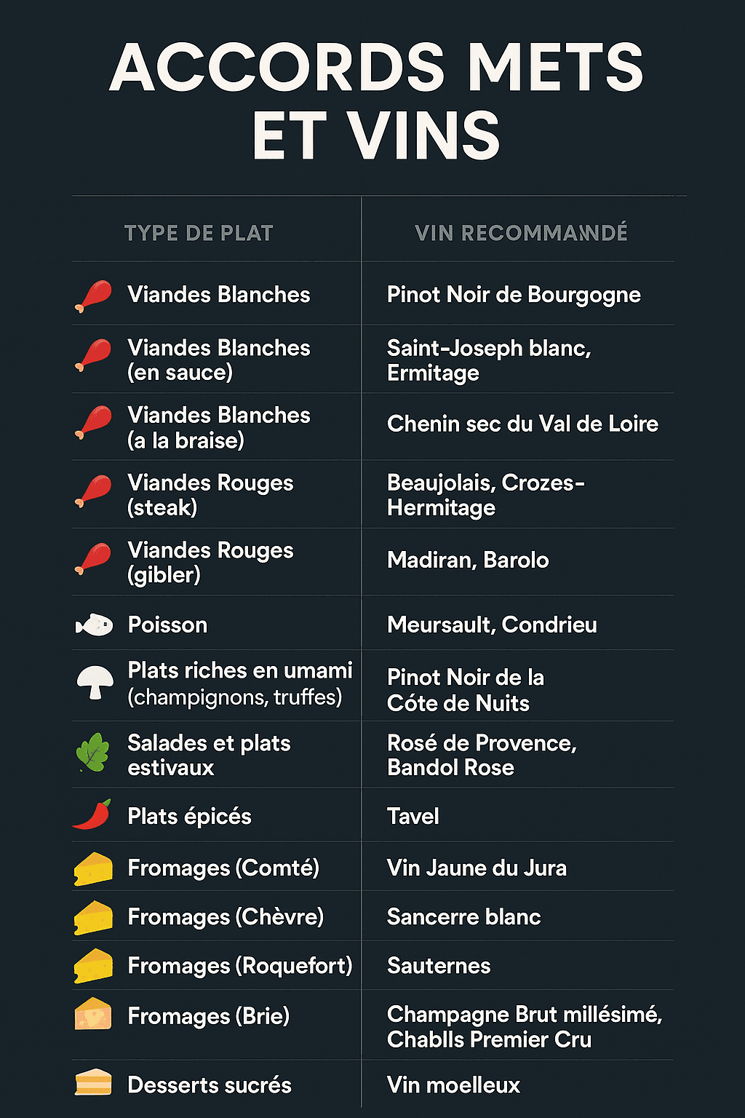
Task: Click the cheese icon next to Comté
Action: (93, 868)
